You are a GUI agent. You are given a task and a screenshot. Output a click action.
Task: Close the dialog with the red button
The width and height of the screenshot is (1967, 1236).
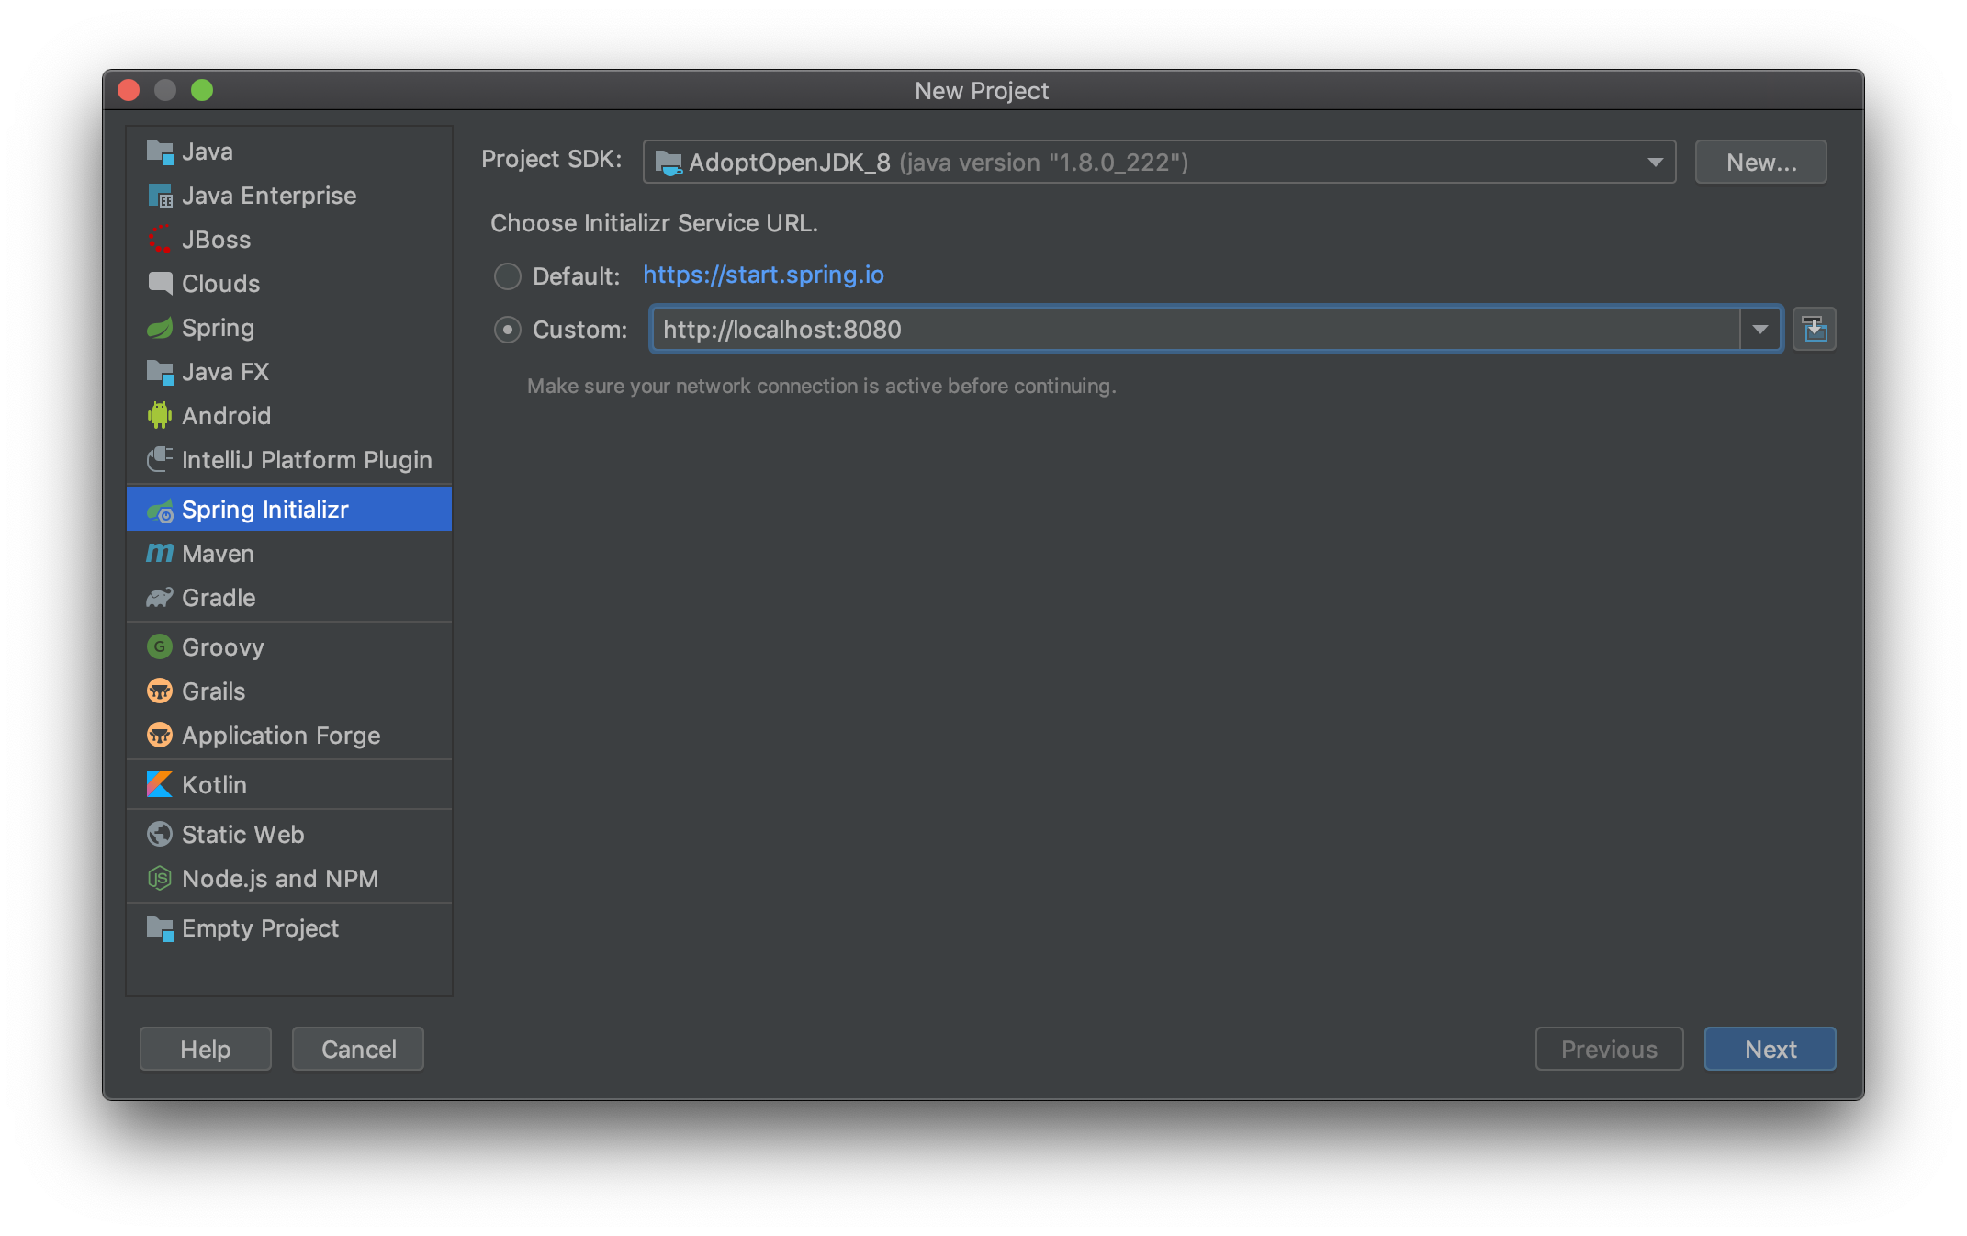pos(129,90)
